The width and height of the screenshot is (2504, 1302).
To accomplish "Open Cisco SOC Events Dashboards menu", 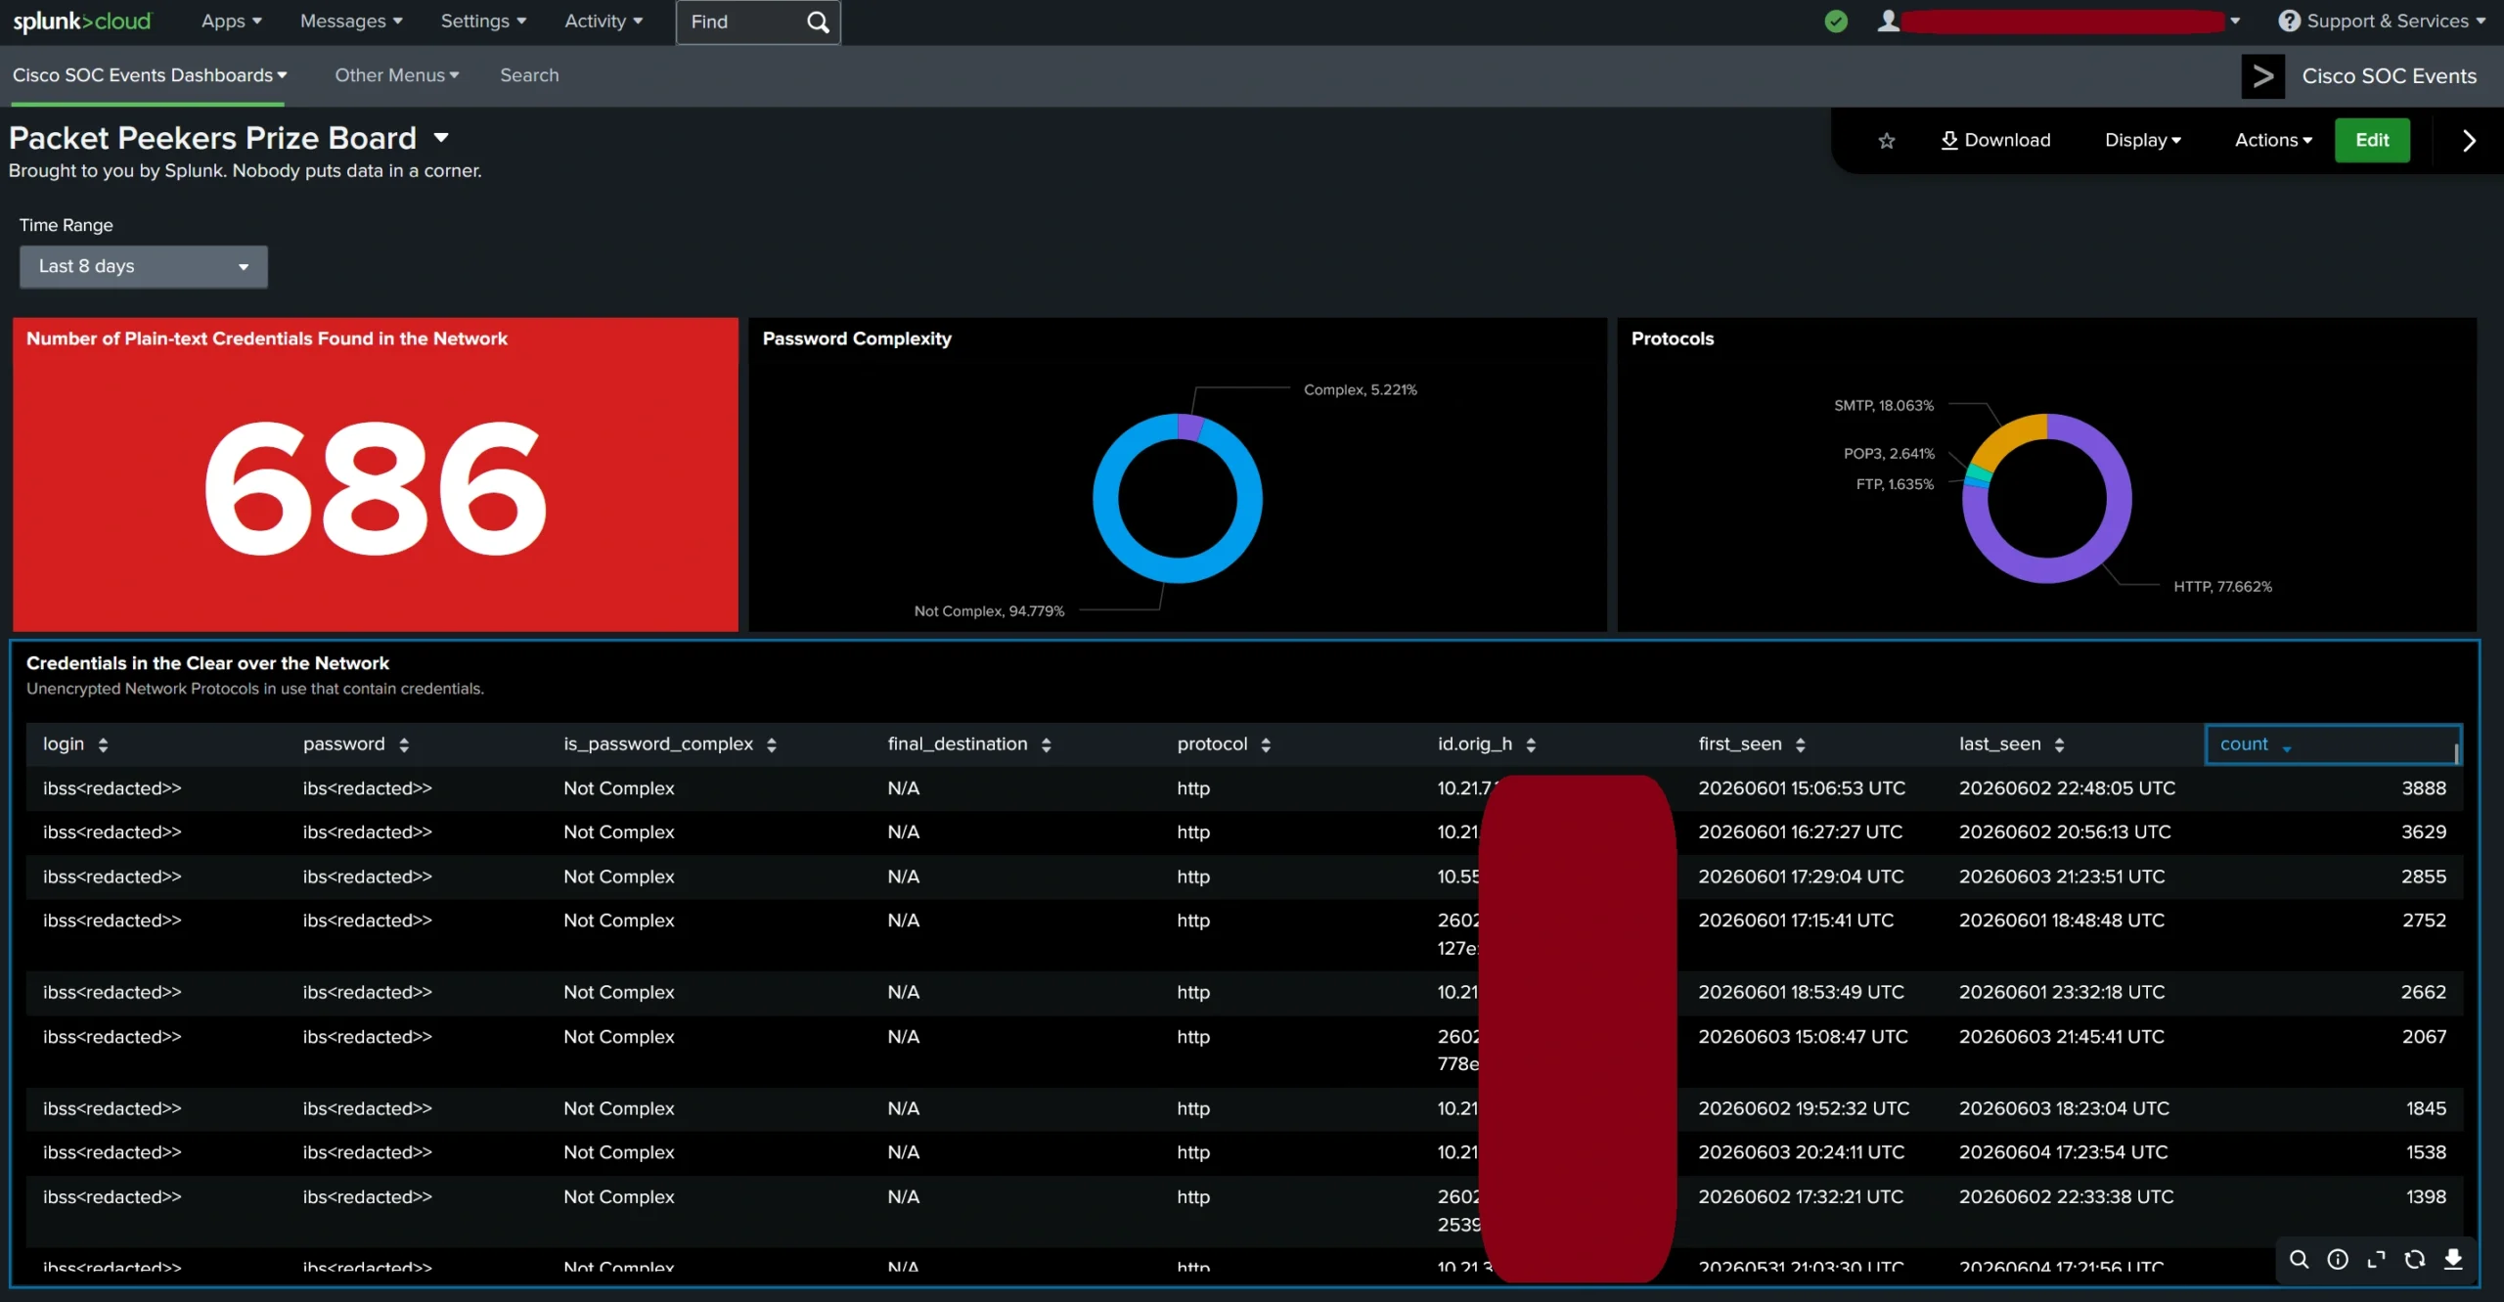I will 150,75.
